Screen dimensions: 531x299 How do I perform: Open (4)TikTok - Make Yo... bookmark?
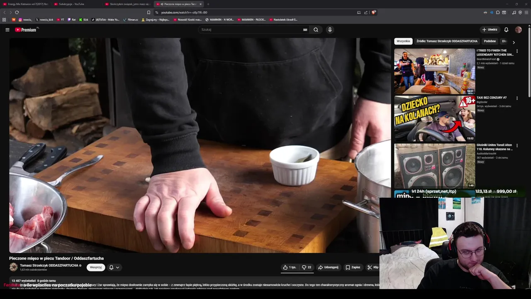coord(105,20)
